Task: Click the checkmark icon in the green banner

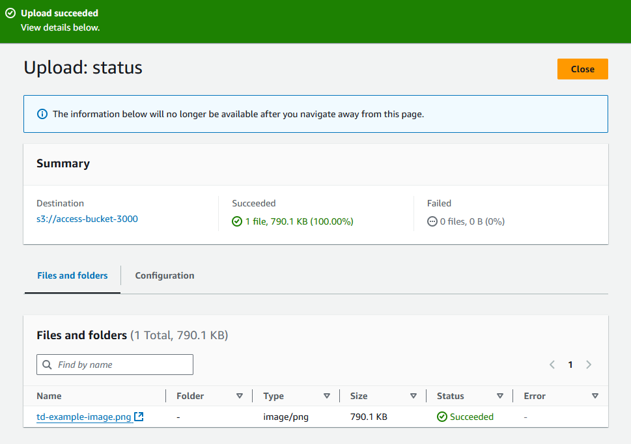Action: (10, 12)
